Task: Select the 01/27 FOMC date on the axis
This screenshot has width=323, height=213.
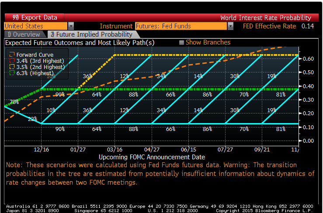Action: click(78, 150)
